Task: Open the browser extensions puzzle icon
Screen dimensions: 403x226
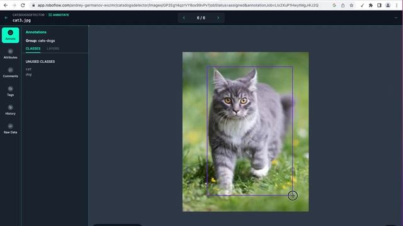Action: point(371,5)
